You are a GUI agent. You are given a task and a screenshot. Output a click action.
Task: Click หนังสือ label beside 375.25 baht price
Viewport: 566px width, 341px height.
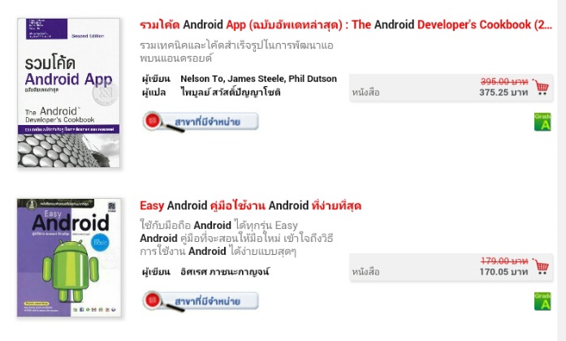365,93
